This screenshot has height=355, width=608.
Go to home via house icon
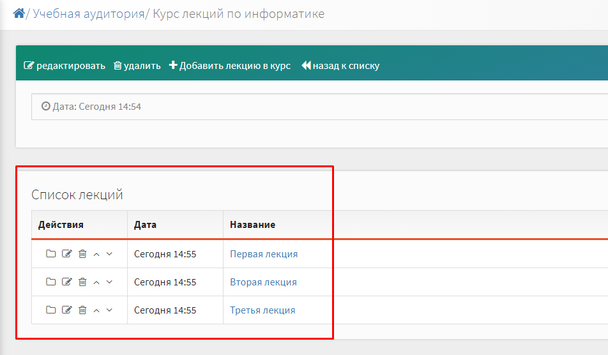(x=19, y=13)
